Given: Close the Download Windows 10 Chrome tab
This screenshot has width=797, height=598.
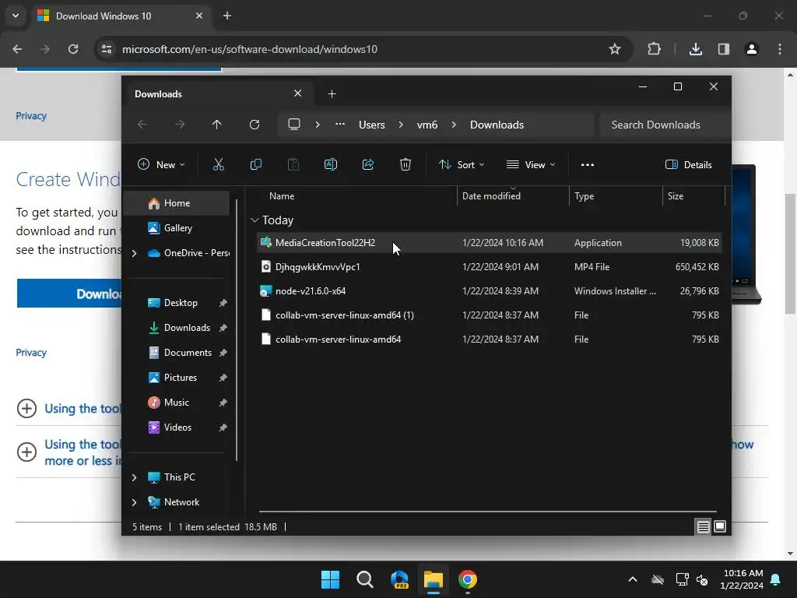Looking at the screenshot, I should [x=199, y=16].
